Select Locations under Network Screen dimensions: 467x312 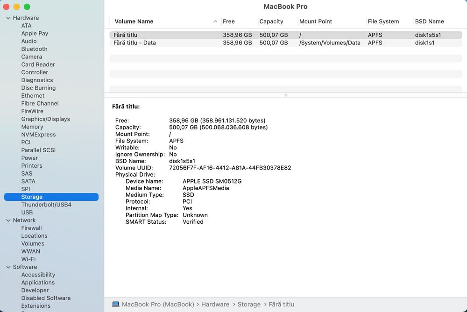coord(34,236)
